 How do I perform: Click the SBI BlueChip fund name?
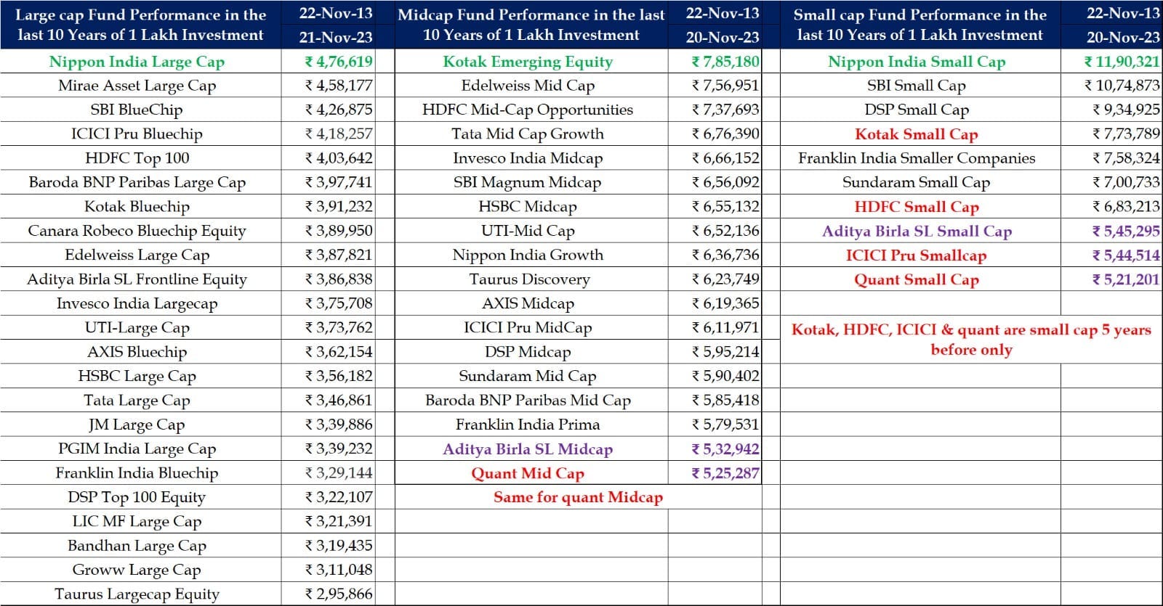(x=137, y=110)
